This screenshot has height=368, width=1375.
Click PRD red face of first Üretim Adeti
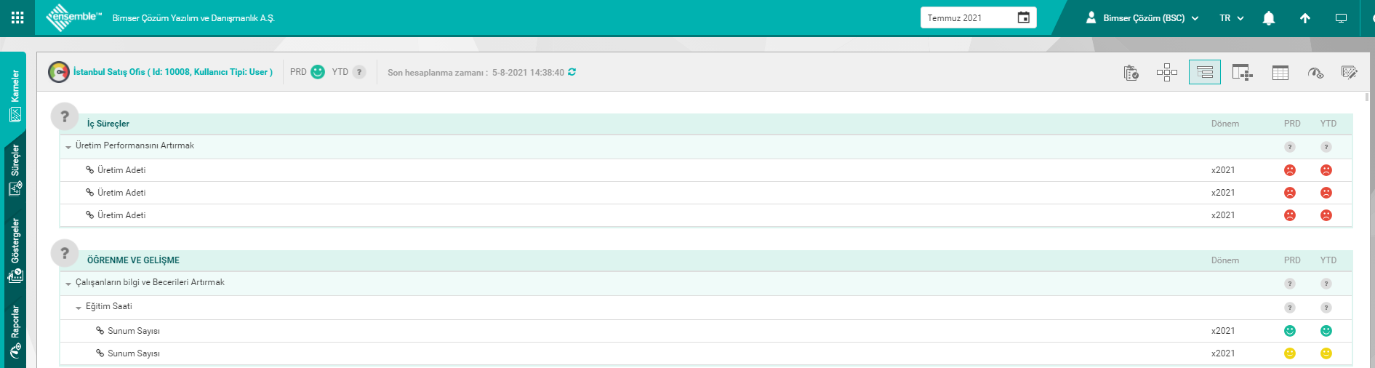point(1290,170)
